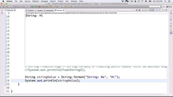The width and height of the screenshot is (173, 97).
Task: Click the Quick Access search field
Action: pos(155,6)
